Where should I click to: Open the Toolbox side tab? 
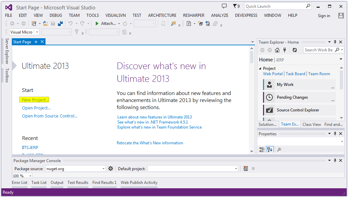point(7,75)
